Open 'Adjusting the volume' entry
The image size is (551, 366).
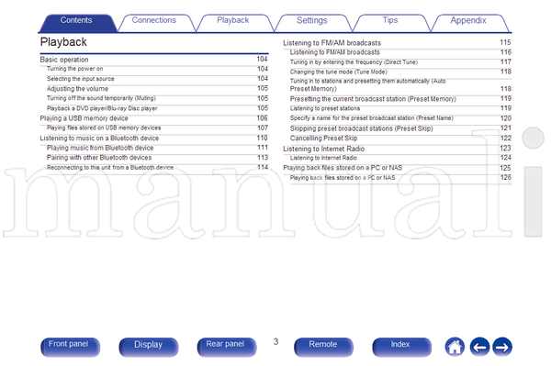coord(157,89)
